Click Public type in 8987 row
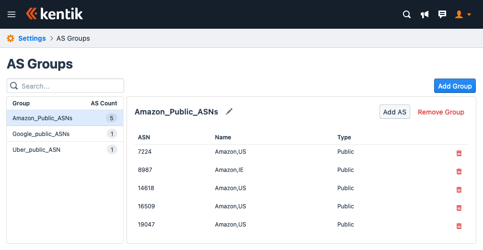 pos(345,170)
